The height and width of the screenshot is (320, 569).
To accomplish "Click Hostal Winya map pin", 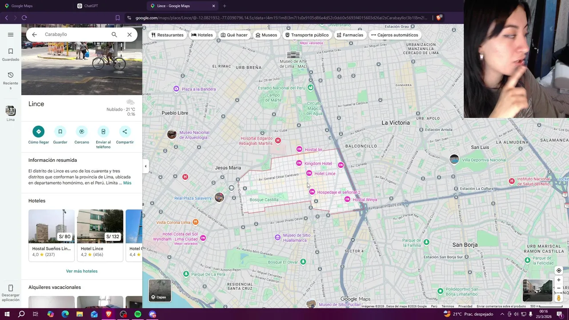I will (347, 200).
